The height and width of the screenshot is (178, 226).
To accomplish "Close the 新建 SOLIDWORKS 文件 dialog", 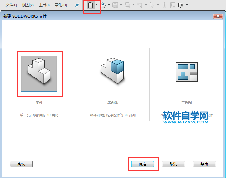I will click(x=218, y=16).
